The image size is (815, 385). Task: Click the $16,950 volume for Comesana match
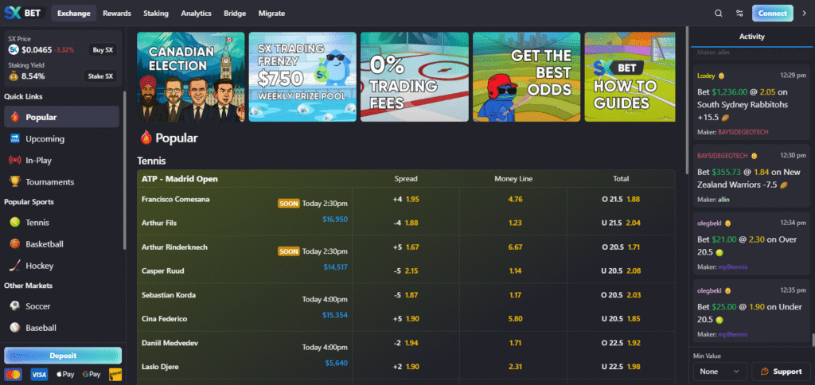pos(335,220)
